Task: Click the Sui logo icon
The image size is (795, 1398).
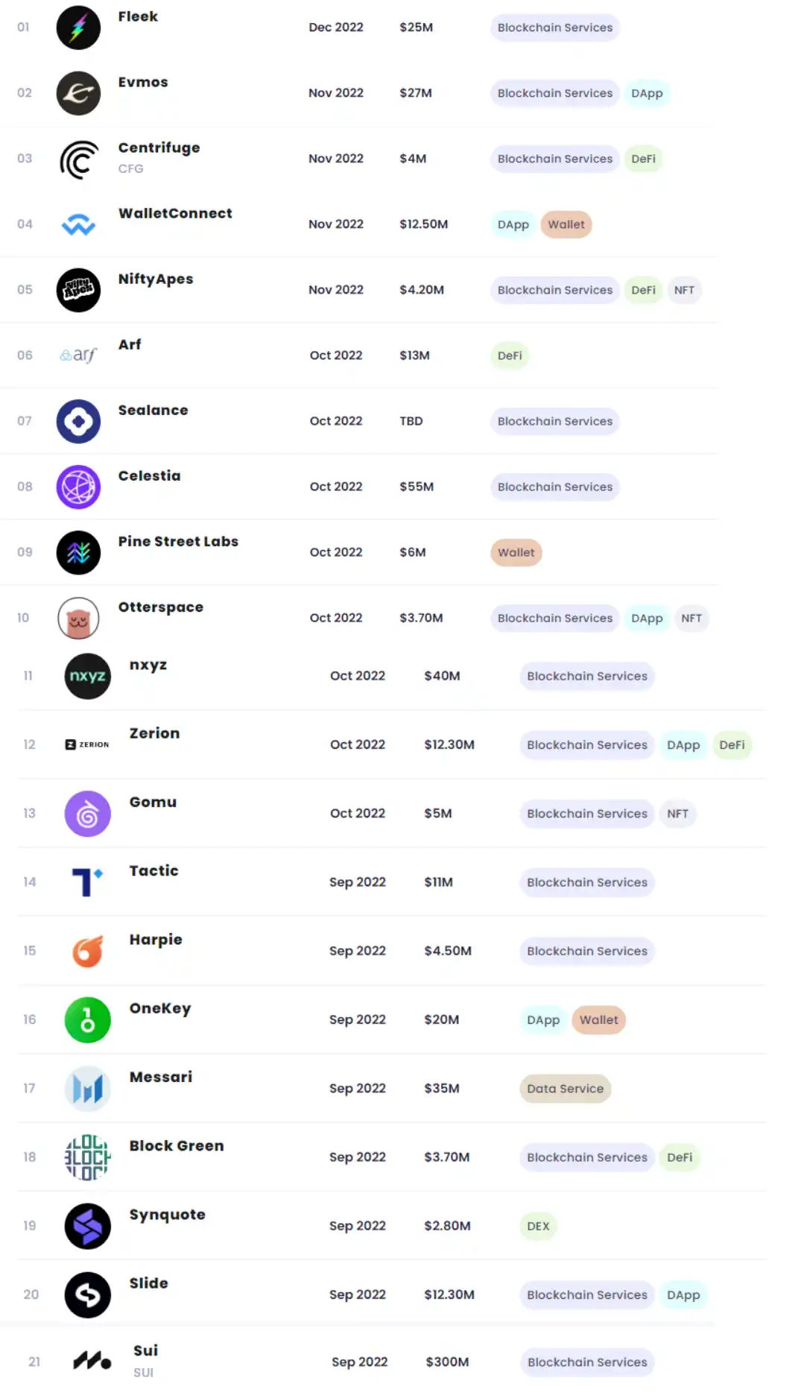Action: 92,1361
